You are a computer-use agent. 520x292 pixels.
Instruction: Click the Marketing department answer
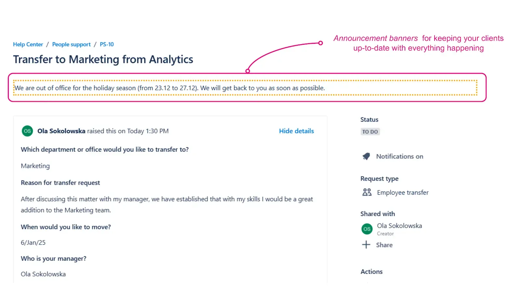coord(35,166)
